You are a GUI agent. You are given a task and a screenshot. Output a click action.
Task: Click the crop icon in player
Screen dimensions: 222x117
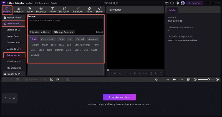pos(156,73)
